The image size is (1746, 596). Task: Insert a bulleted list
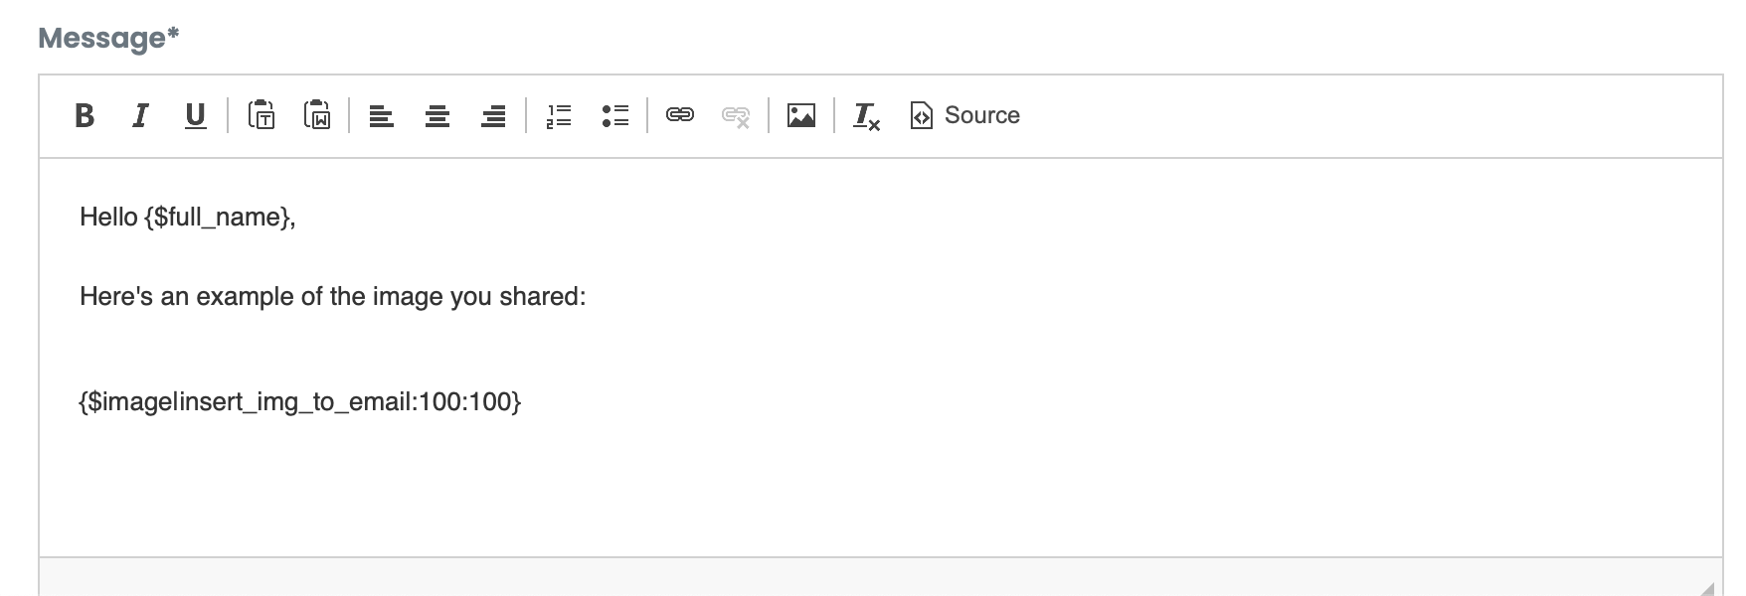pyautogui.click(x=615, y=116)
